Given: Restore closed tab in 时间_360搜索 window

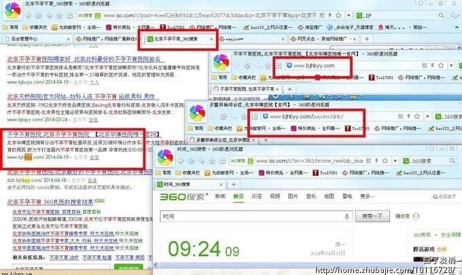Looking at the screenshot, I should click(x=202, y=161).
